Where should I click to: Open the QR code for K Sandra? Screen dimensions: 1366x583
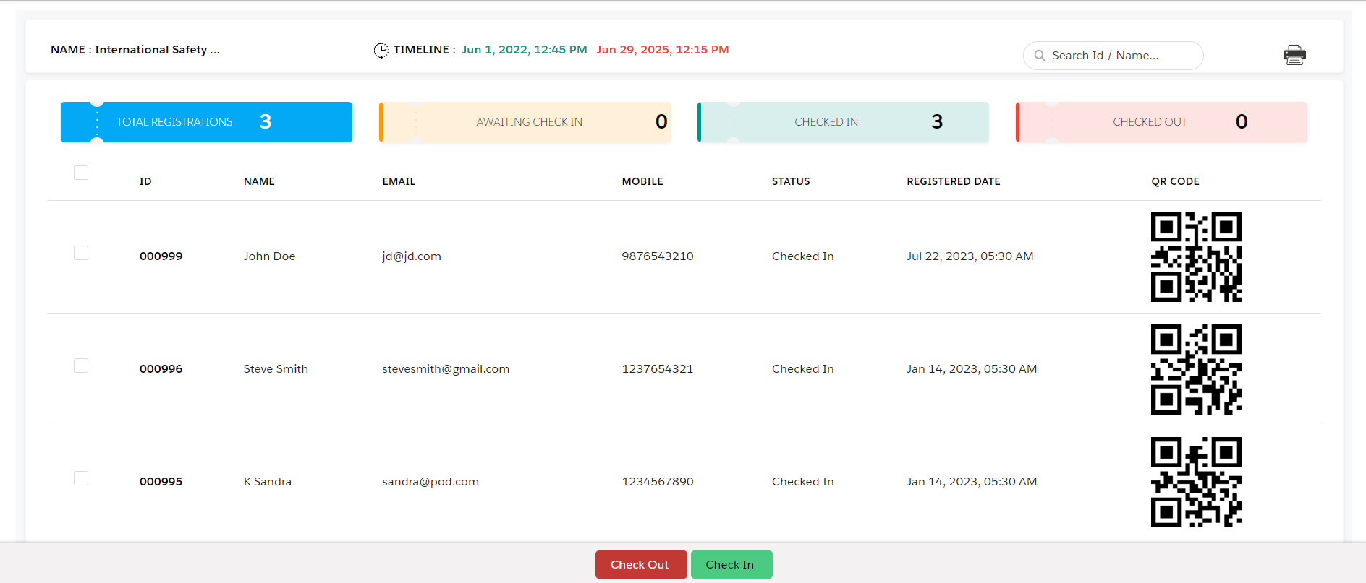(1196, 482)
